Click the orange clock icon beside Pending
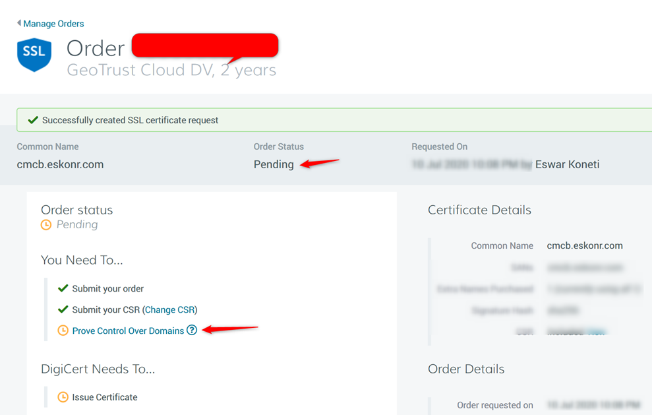 click(46, 225)
